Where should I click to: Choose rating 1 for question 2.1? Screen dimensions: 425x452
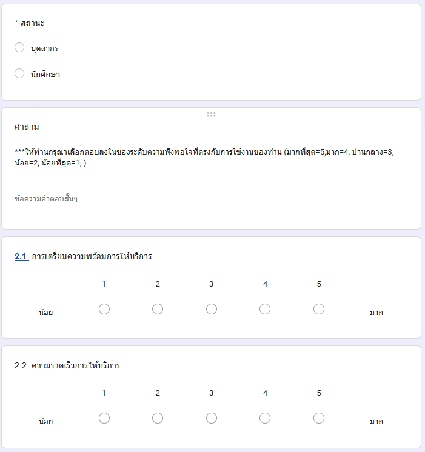[104, 309]
